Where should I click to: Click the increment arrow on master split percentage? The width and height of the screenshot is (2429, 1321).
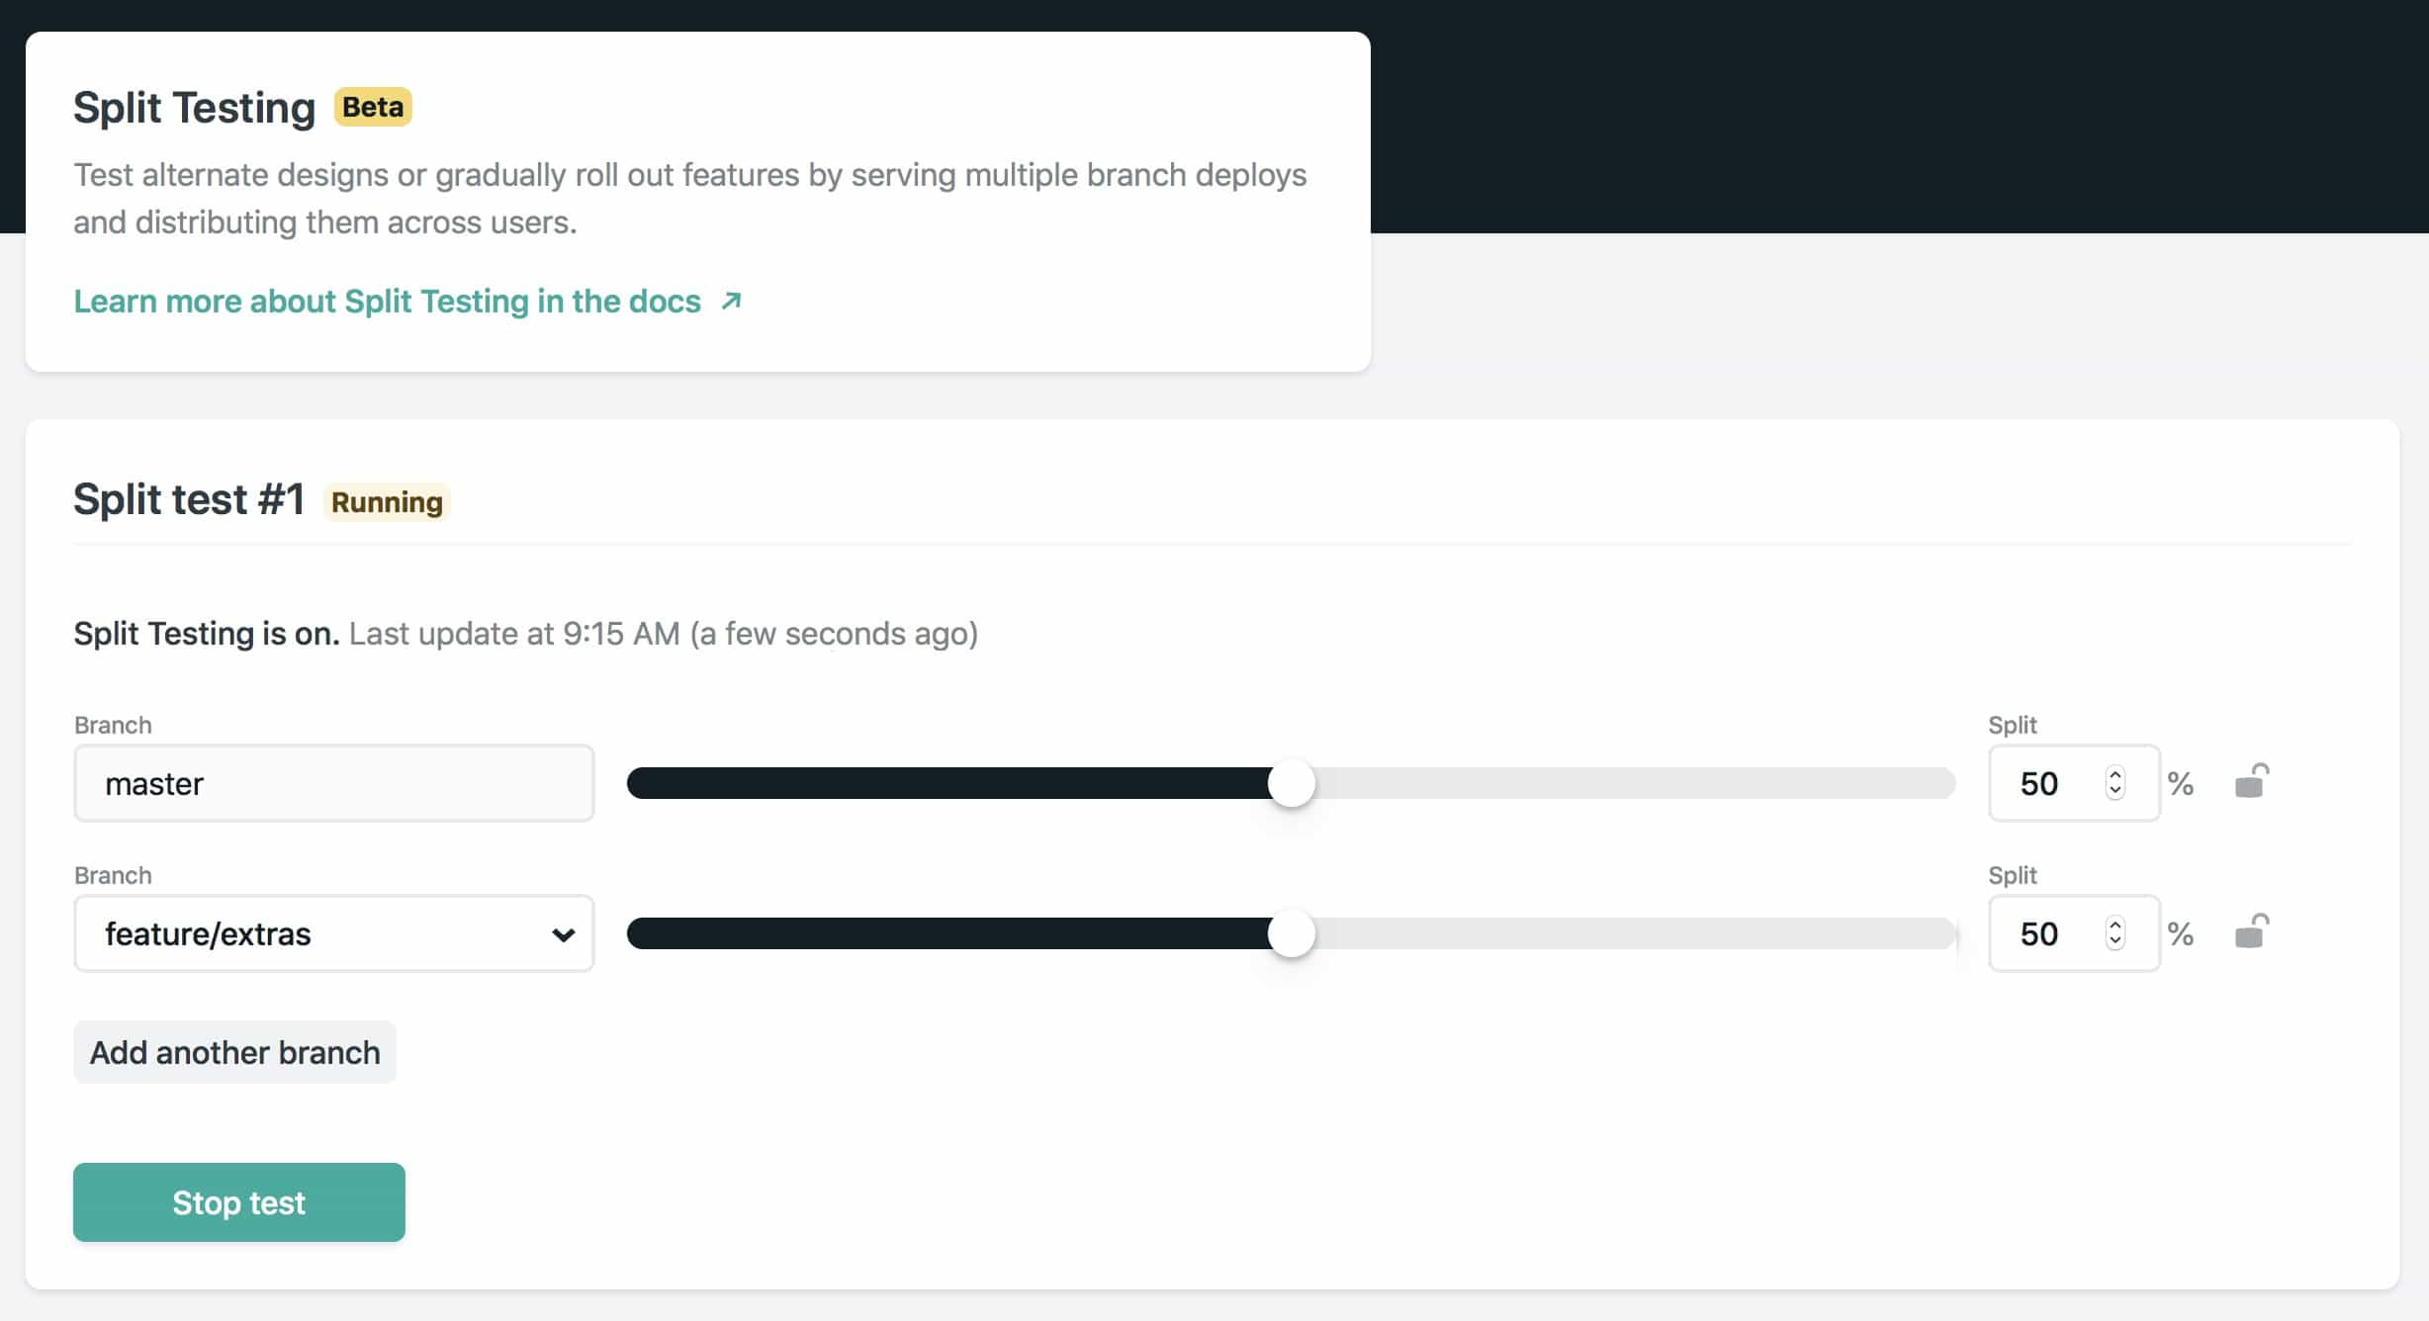click(x=2115, y=773)
